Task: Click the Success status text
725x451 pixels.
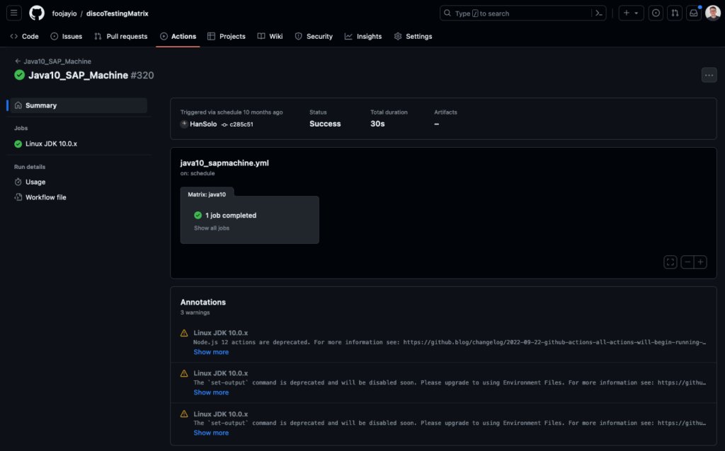Action: click(325, 124)
